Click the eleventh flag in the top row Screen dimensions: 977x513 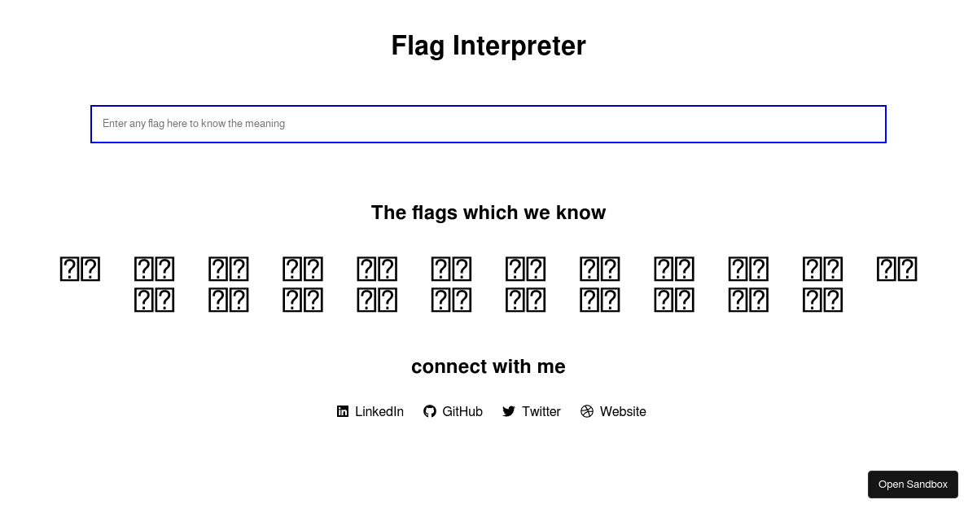click(822, 269)
